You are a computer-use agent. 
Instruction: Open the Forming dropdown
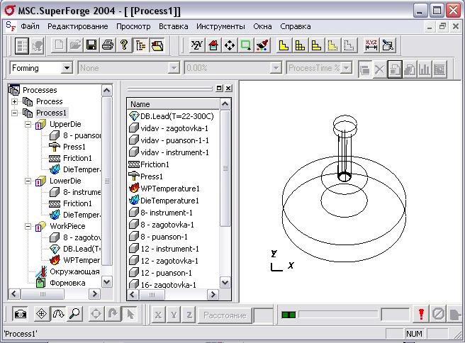[x=67, y=68]
